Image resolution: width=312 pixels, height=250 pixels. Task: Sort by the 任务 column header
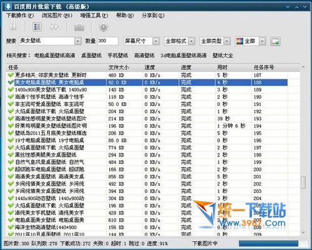tap(56, 67)
